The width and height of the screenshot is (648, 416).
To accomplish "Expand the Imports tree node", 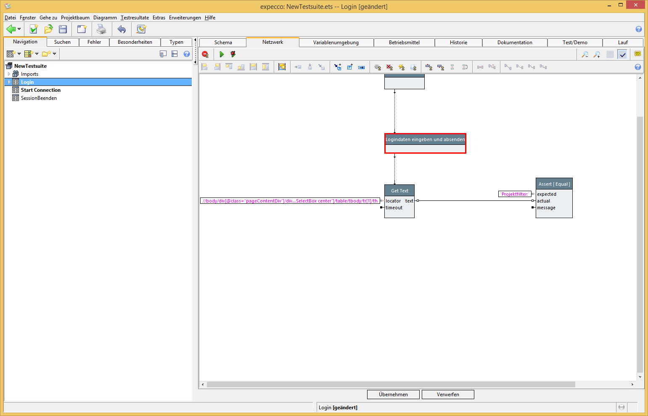I will pos(9,74).
